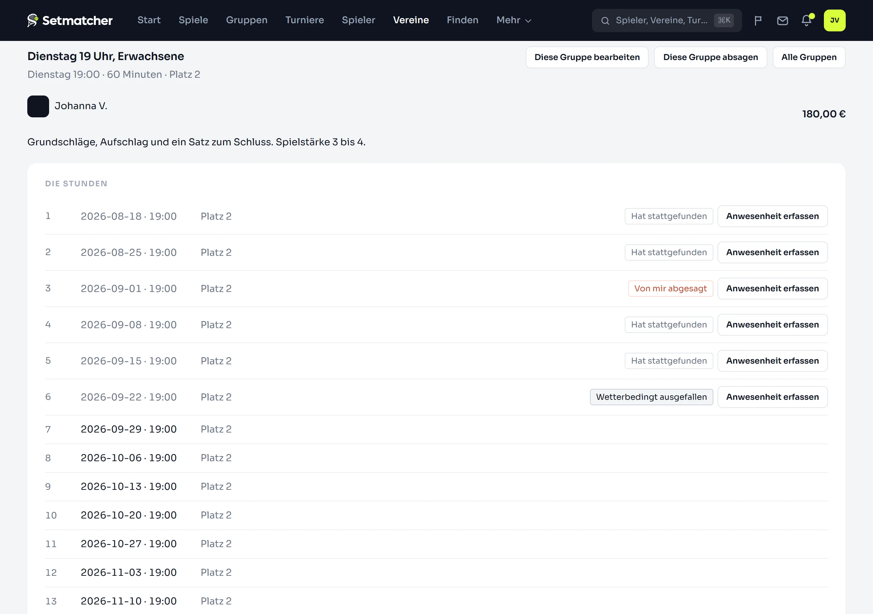
Task: Click Alle Gruppen button
Action: [x=809, y=57]
